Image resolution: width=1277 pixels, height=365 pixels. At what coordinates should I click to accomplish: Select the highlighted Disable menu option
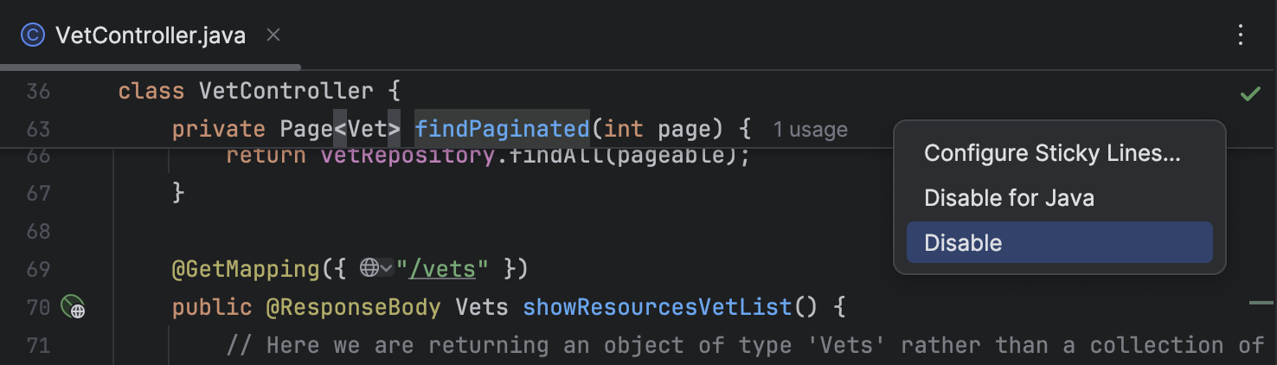pos(1059,242)
